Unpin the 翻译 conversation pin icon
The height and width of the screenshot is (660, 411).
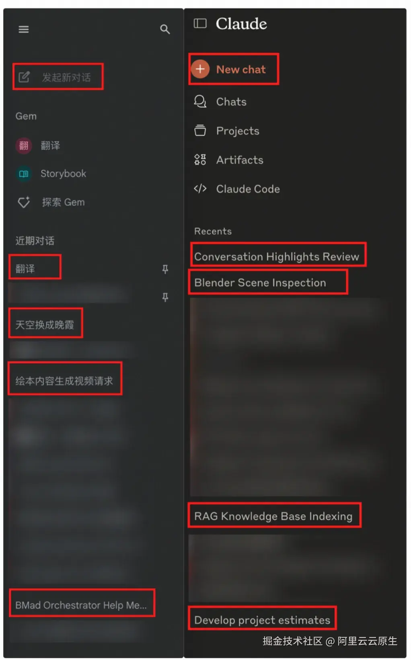click(165, 269)
